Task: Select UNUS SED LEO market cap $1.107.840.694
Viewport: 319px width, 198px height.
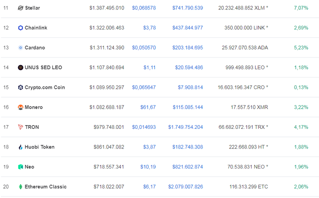Action: tap(107, 67)
